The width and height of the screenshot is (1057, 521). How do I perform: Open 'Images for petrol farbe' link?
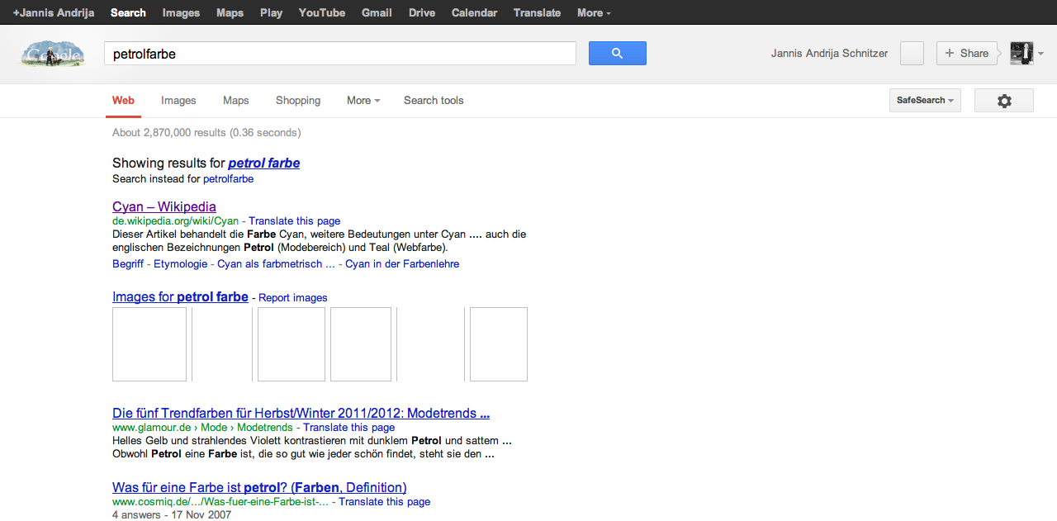coord(180,296)
